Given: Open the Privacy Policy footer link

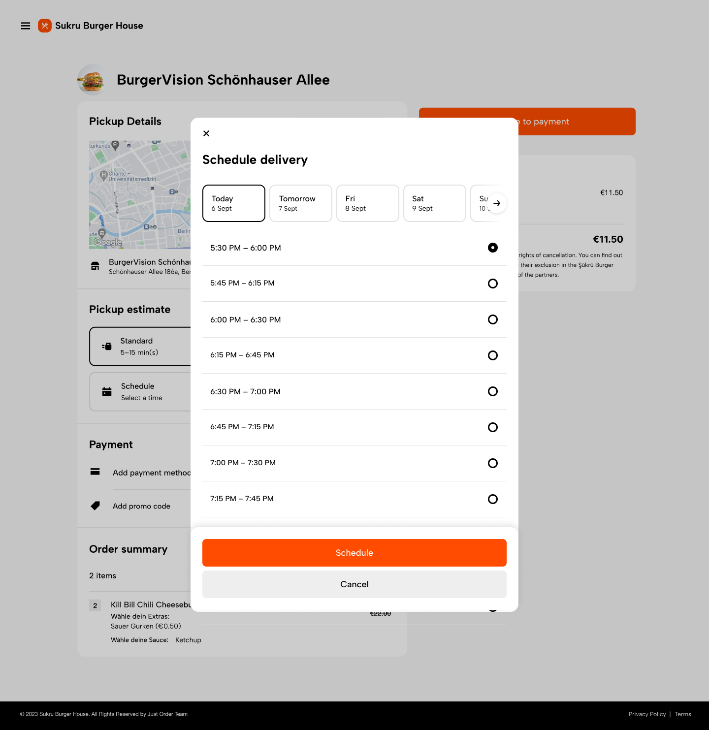Looking at the screenshot, I should [x=647, y=714].
